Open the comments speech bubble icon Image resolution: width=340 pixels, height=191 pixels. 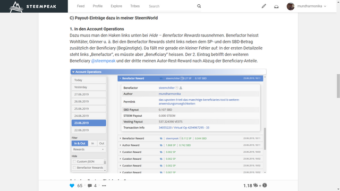tap(90, 186)
